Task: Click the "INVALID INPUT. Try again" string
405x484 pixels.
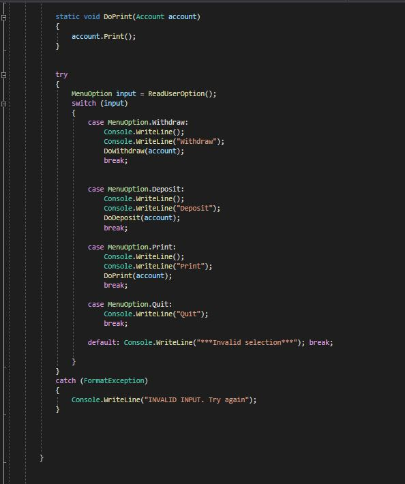Action: [196, 400]
